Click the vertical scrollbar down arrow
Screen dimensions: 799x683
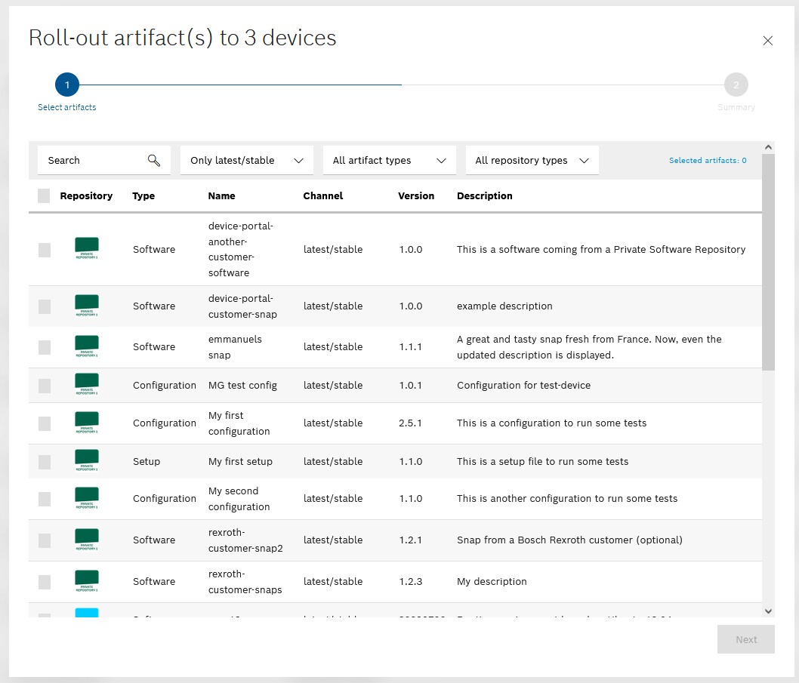point(768,611)
